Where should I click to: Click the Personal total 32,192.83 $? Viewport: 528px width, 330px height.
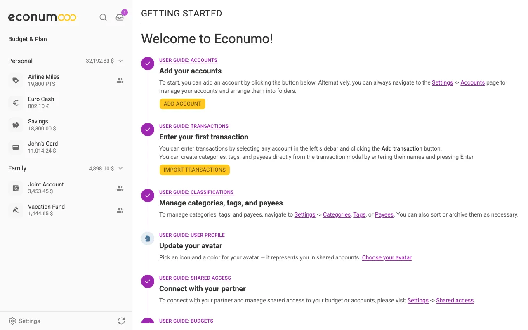point(100,61)
